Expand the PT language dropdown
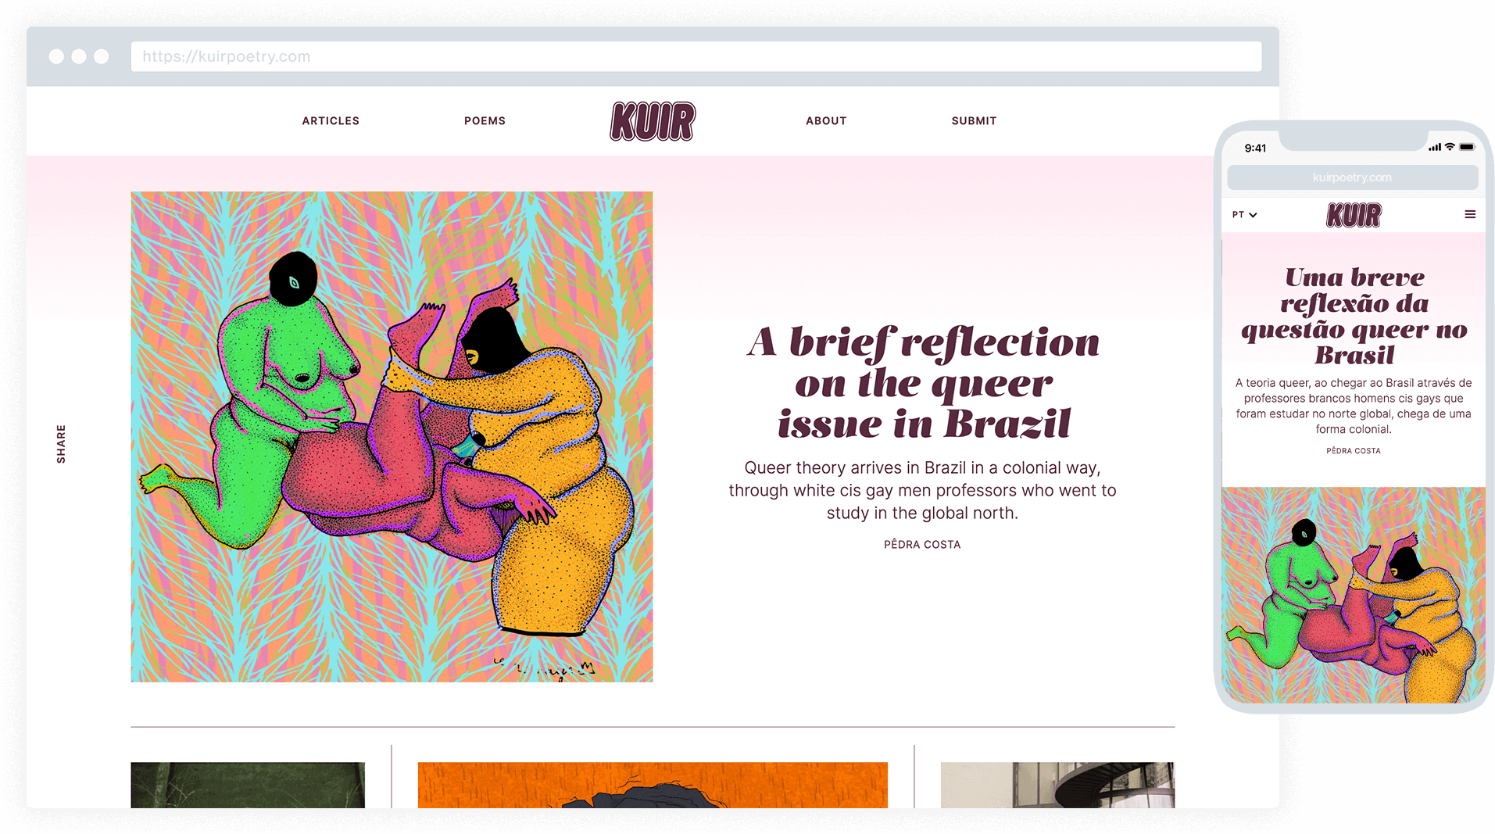This screenshot has height=834, width=1495. coord(1244,214)
